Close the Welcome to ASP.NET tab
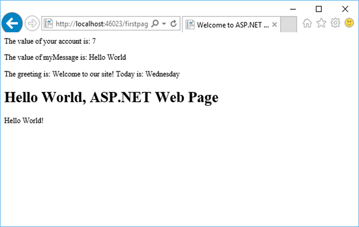 click(275, 24)
